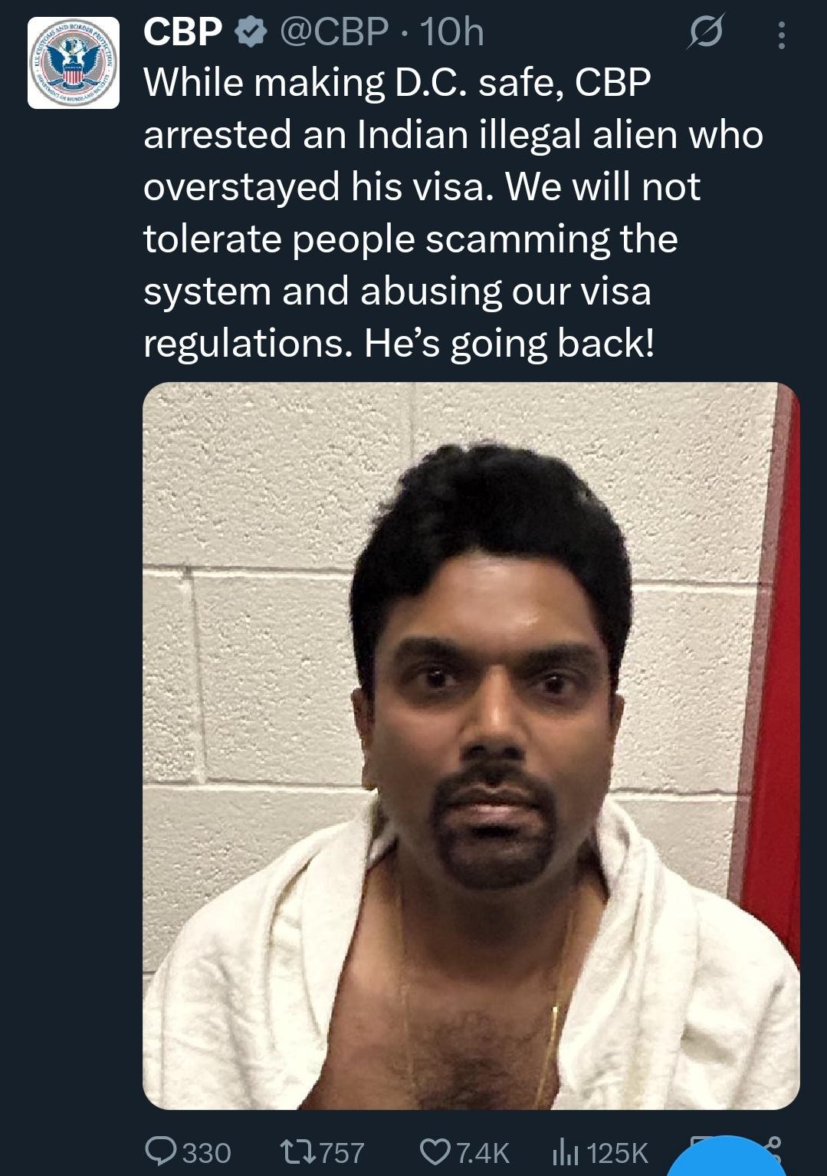Viewport: 827px width, 1176px height.
Task: Tap the share icon at bottom right
Action: (x=773, y=1146)
